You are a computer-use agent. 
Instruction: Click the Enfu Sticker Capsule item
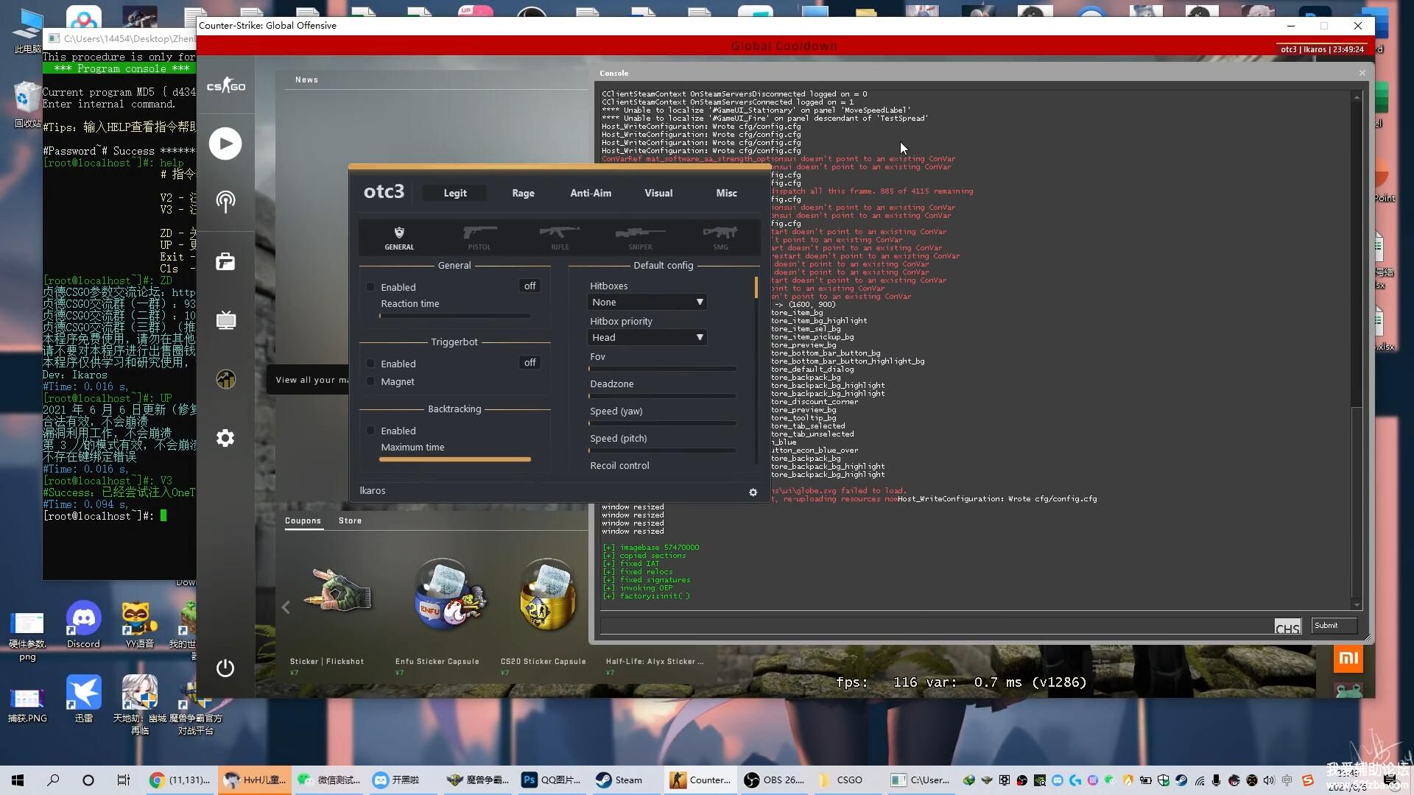pos(451,595)
